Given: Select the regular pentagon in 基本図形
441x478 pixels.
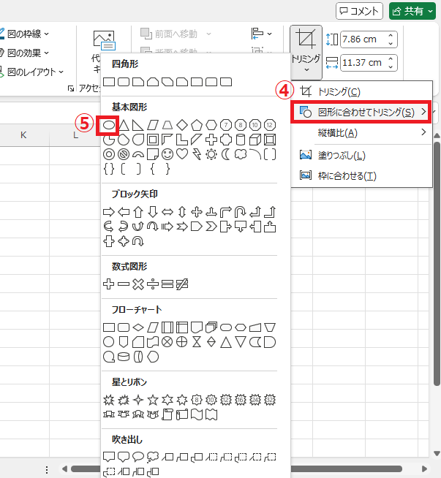Looking at the screenshot, I should 197,125.
